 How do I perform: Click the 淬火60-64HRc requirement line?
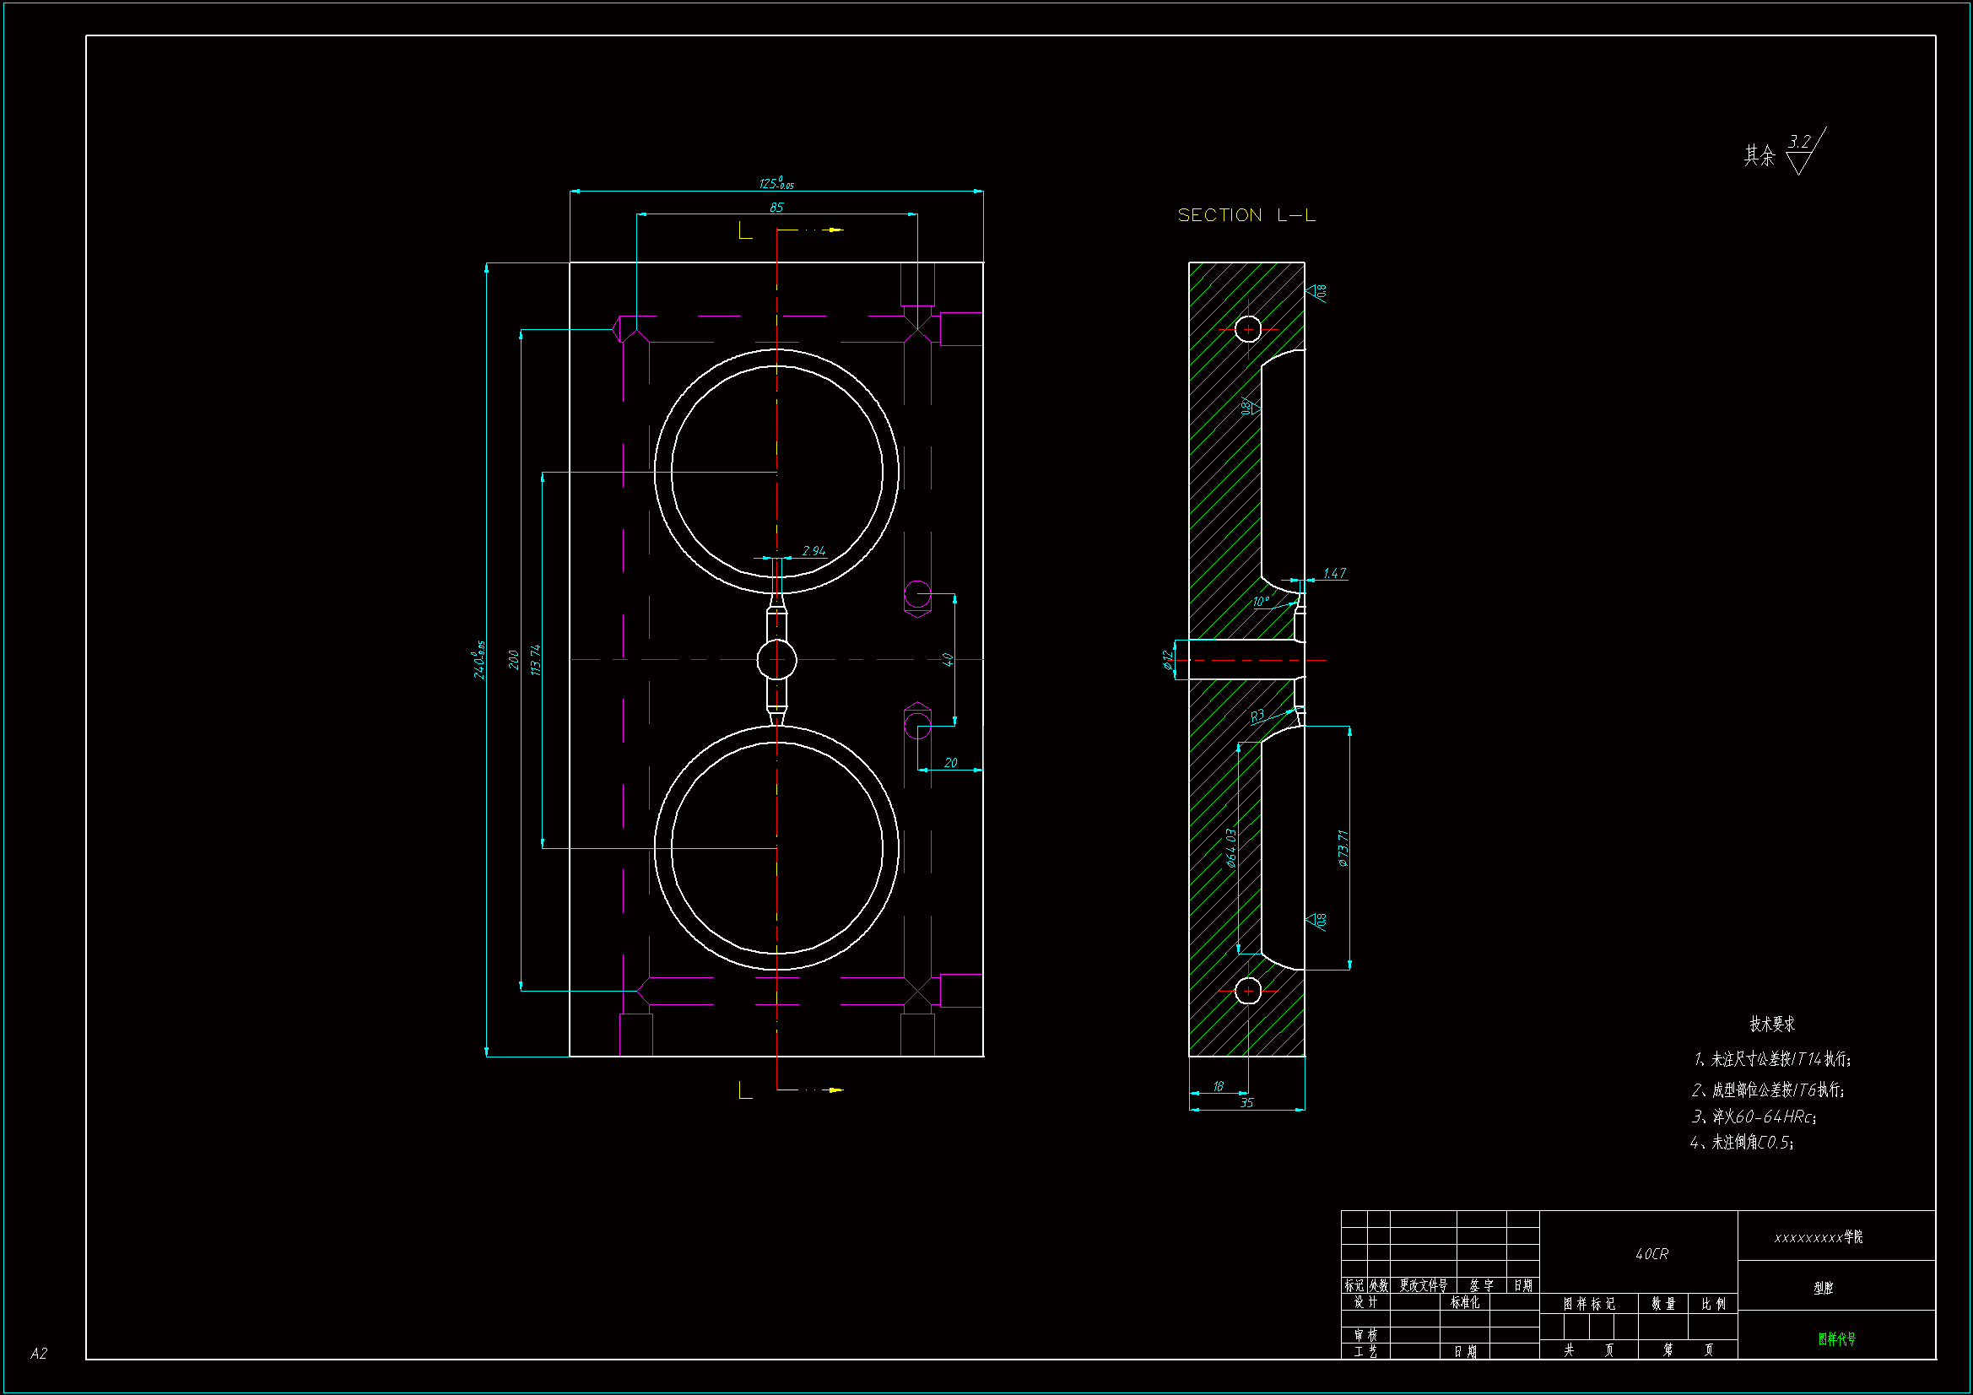pyautogui.click(x=1753, y=1117)
